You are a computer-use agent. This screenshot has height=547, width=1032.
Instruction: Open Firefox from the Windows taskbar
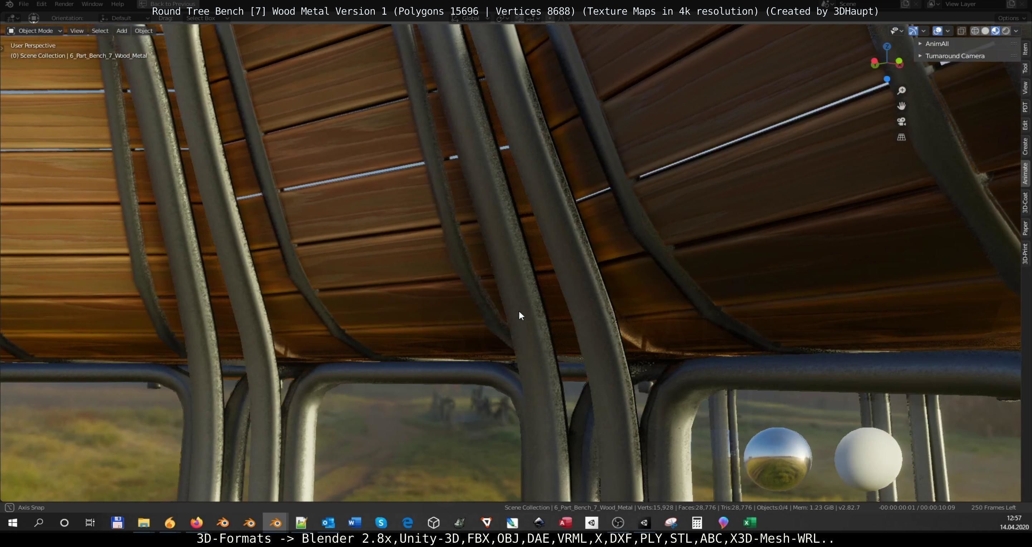click(196, 523)
